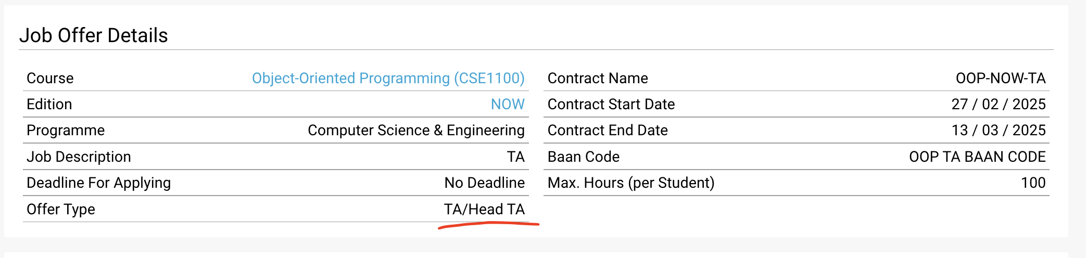Select the Course row label
Image resolution: width=1086 pixels, height=258 pixels.
[50, 78]
